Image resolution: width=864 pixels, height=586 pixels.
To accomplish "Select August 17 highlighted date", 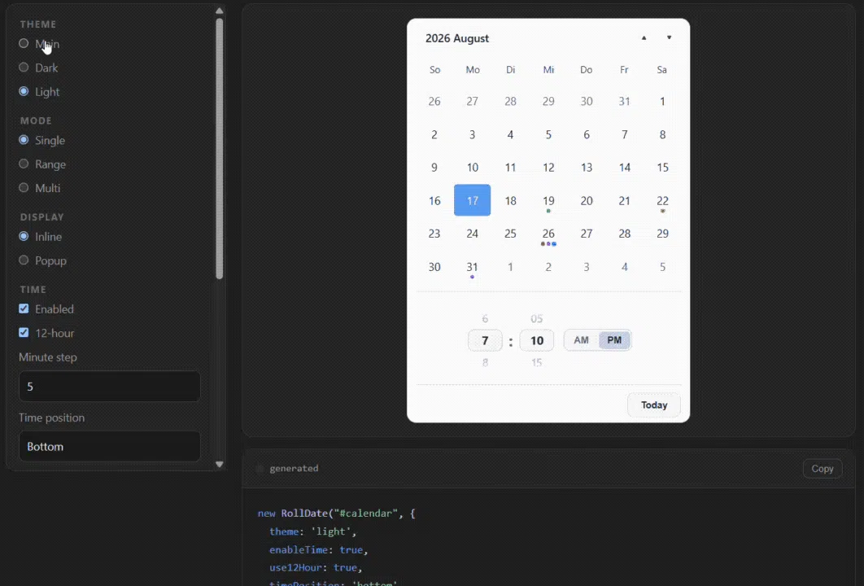I will pos(472,200).
